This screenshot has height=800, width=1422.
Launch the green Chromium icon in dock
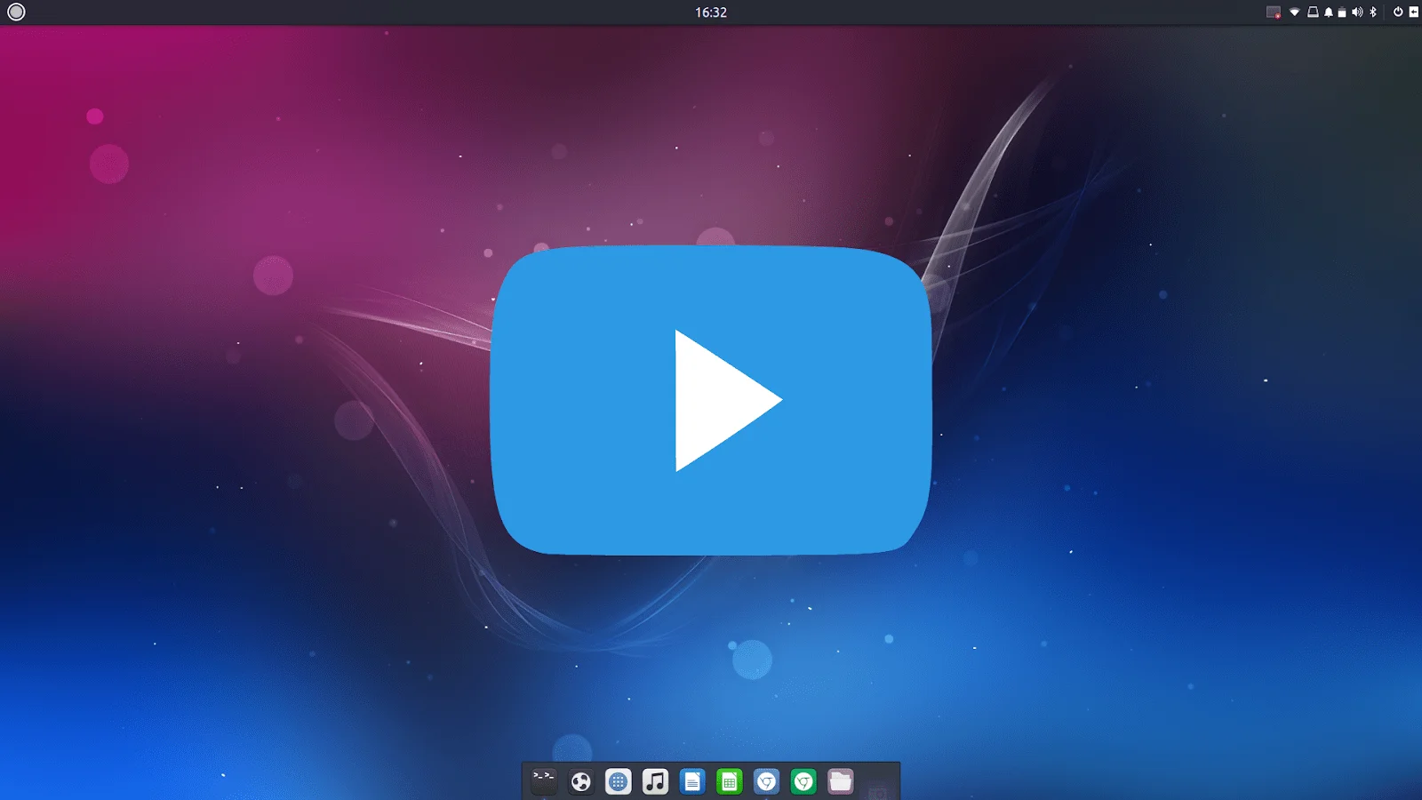[803, 781]
